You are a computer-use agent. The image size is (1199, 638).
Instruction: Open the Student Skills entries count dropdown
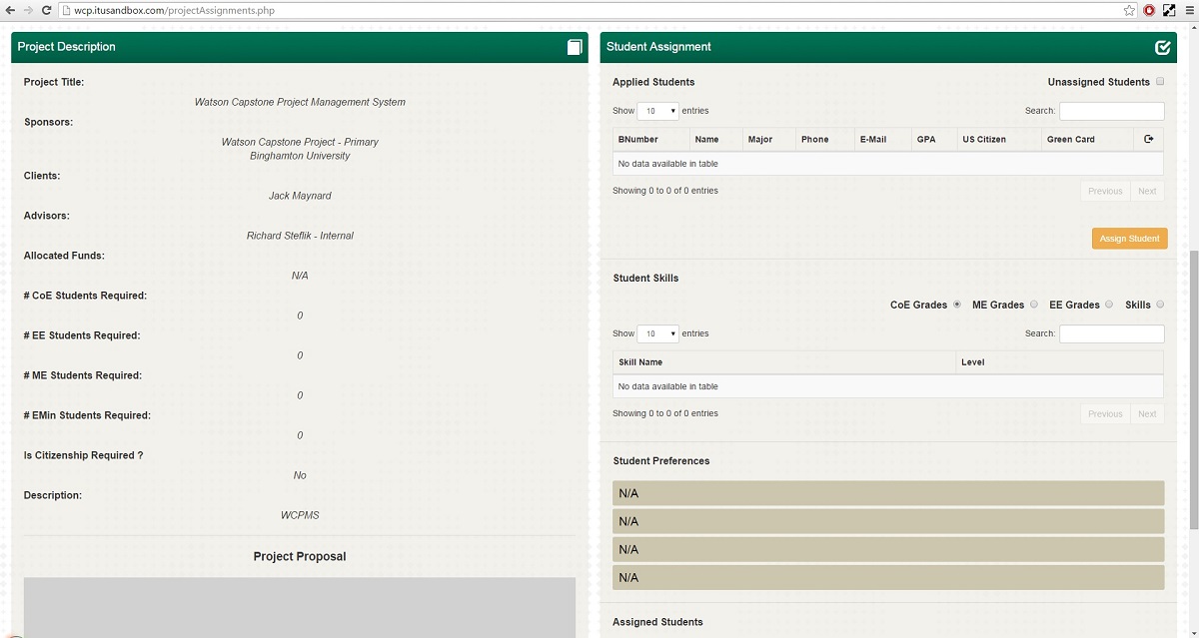pyautogui.click(x=657, y=333)
